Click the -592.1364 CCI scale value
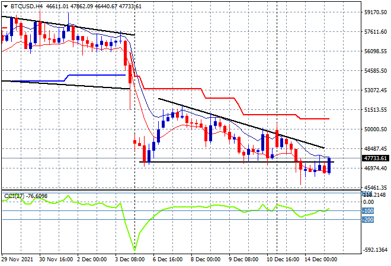The height and width of the screenshot is (266, 391). point(376,250)
